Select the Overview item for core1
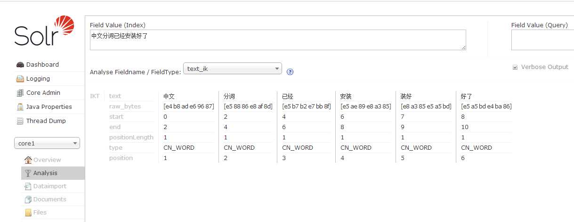Viewport: 574px width, 222px height. pos(47,160)
